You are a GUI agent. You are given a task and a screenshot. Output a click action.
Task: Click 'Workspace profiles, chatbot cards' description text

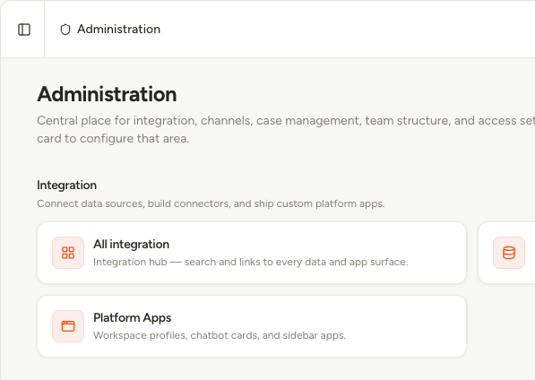pyautogui.click(x=220, y=335)
